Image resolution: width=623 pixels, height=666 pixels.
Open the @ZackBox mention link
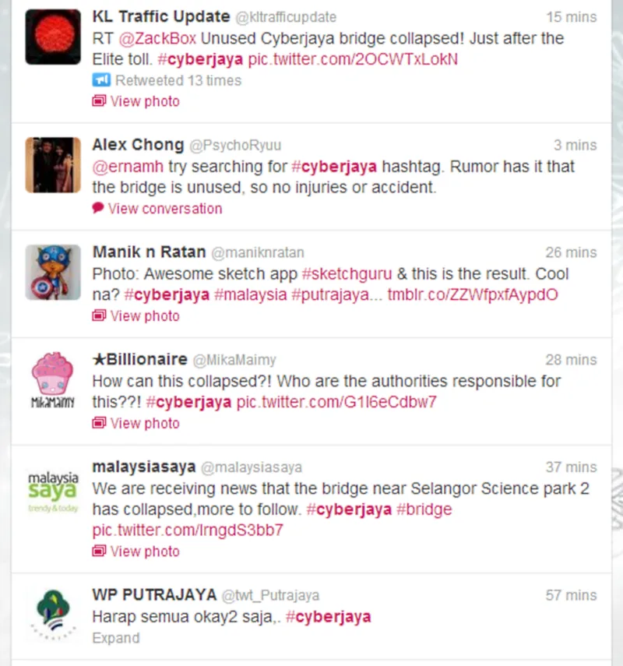(x=157, y=38)
